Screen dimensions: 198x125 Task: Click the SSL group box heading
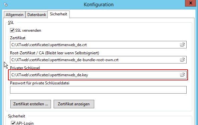pyautogui.click(x=11, y=23)
